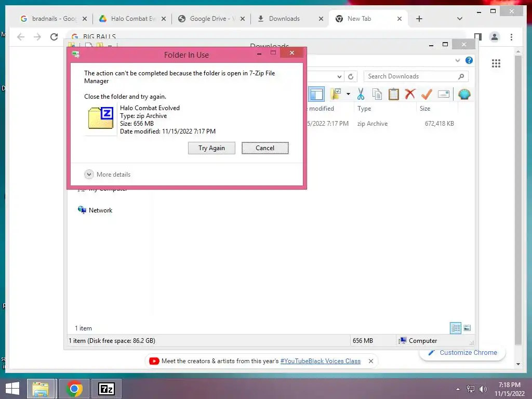Expand the Explorer ribbon chevron
532x399 pixels.
[457, 60]
